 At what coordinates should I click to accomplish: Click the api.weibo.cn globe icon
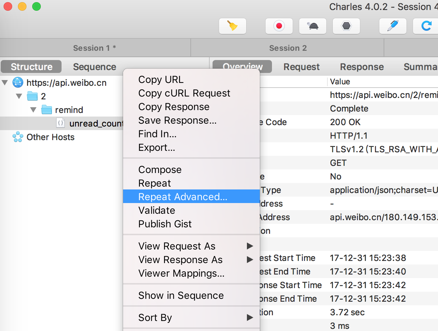[x=18, y=83]
